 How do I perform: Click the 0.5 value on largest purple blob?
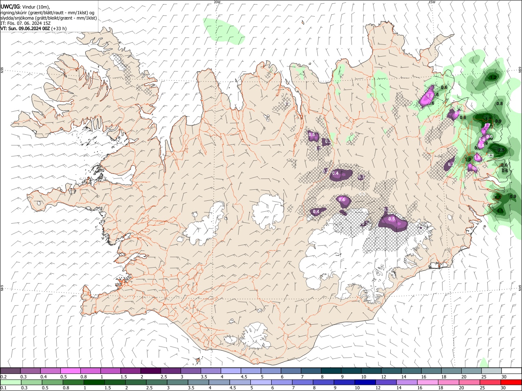pyautogui.click(x=391, y=219)
